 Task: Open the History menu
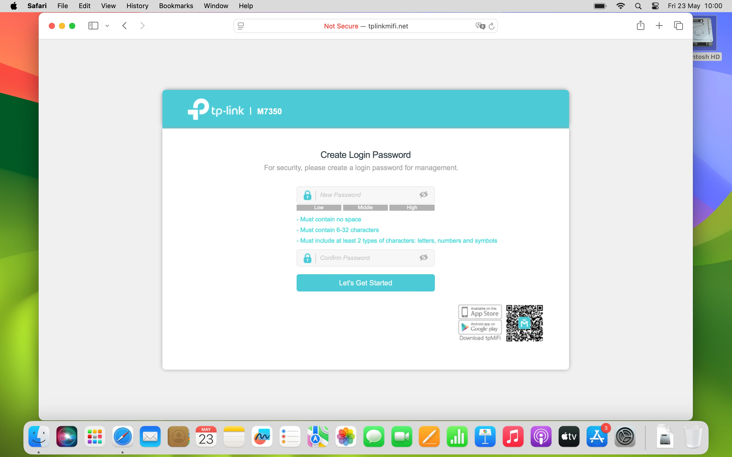point(137,6)
